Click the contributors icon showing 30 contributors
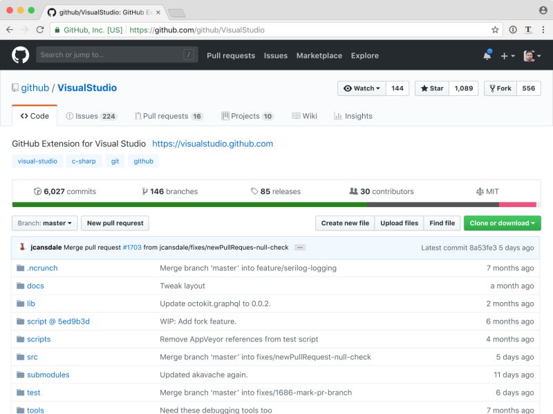553x414 pixels. coord(353,191)
